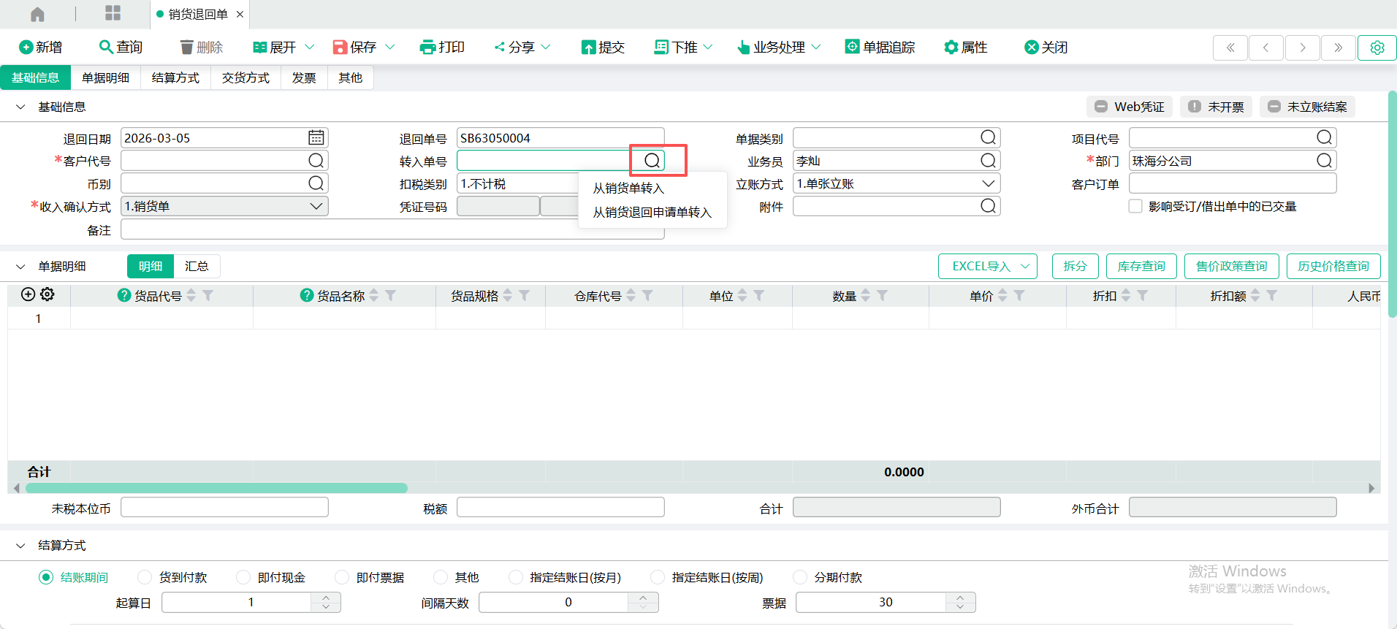Viewport: 1397px width, 629px height.
Task: Expand the EXCEL导入 dropdown arrow
Action: pos(1025,267)
